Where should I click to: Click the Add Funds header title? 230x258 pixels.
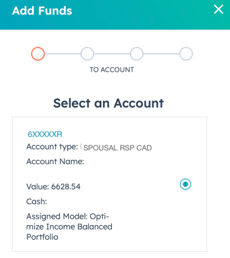pos(42,11)
